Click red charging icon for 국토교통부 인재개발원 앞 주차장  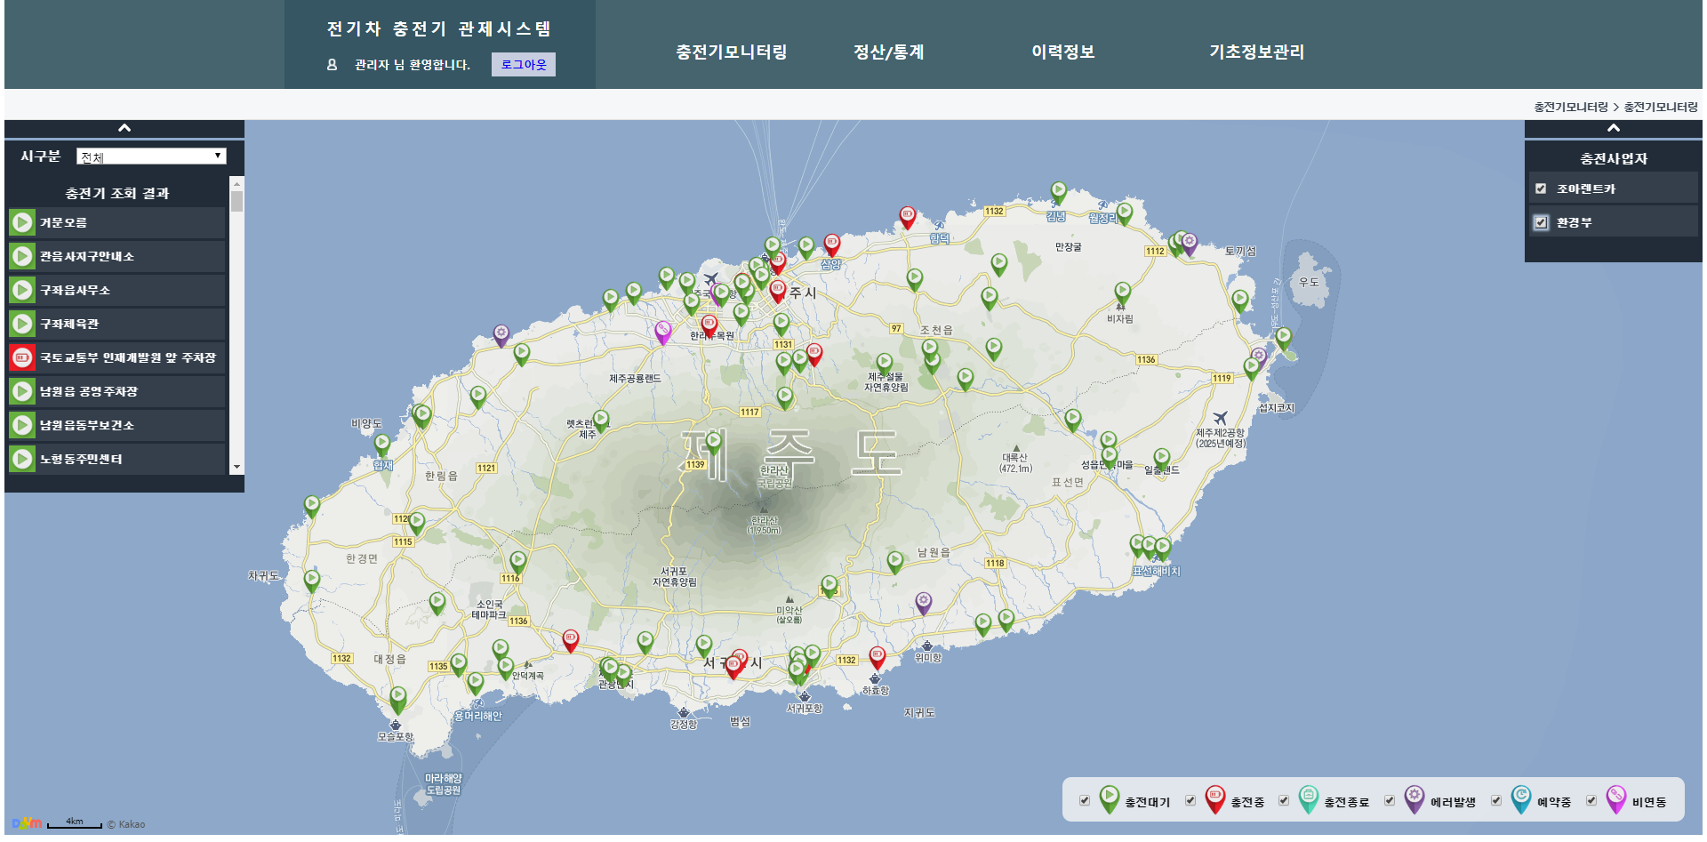pyautogui.click(x=22, y=357)
